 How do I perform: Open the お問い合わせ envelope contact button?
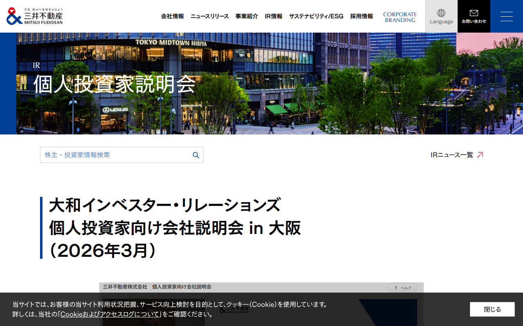click(x=474, y=16)
